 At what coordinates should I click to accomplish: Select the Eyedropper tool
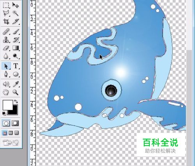point(16,84)
